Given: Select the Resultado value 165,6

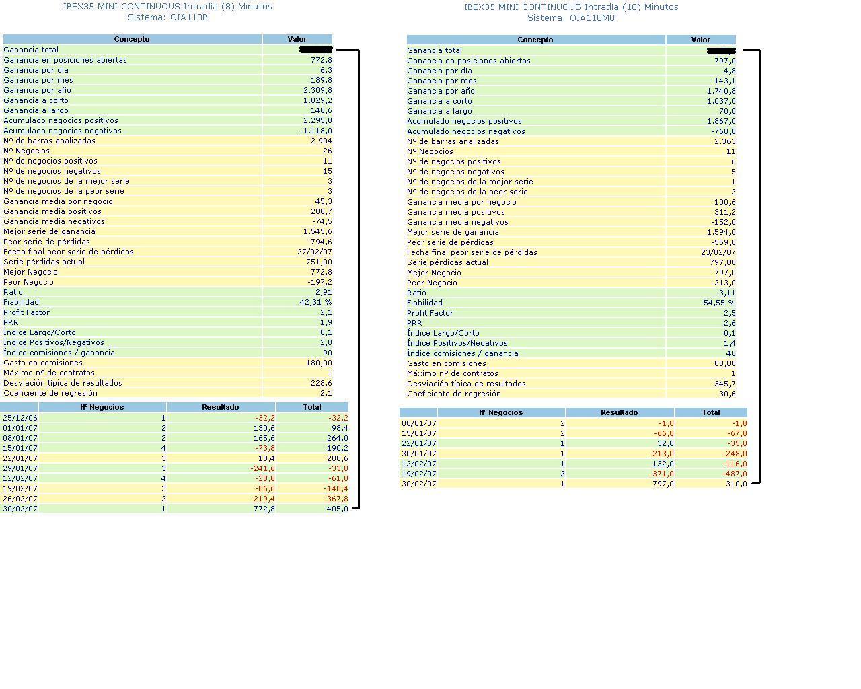Looking at the screenshot, I should (264, 438).
